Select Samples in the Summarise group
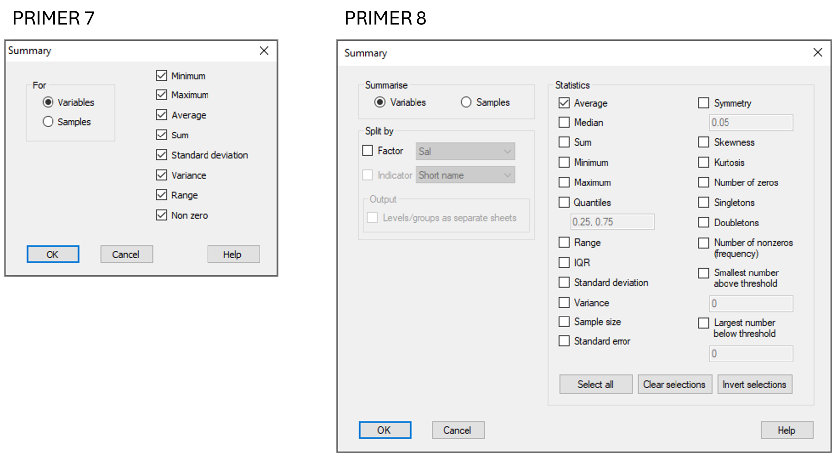The image size is (832, 453). 466,102
